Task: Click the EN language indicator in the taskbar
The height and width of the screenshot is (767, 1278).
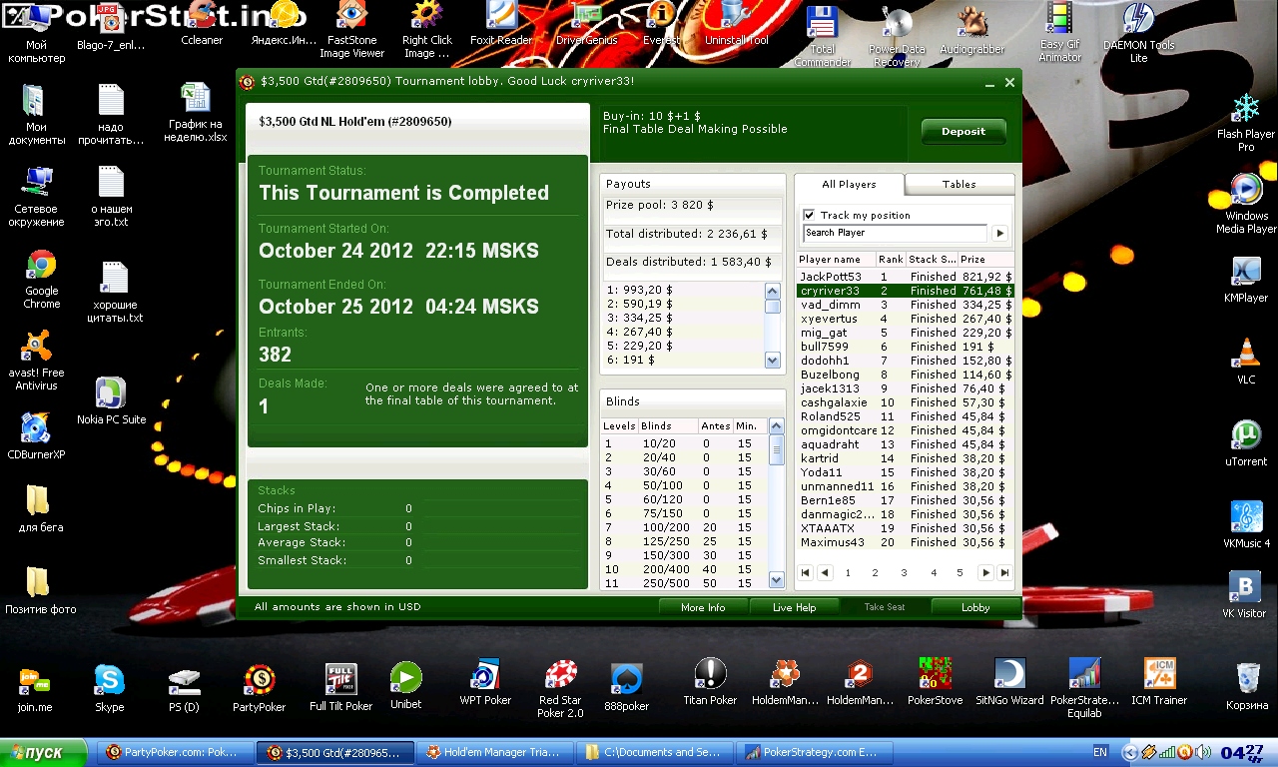Action: (x=1100, y=752)
